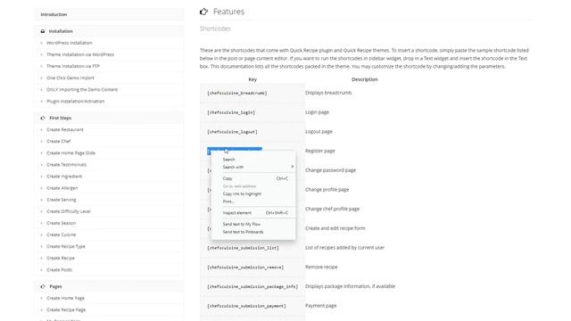
Task: Click the Installation section icon
Action: click(x=43, y=31)
